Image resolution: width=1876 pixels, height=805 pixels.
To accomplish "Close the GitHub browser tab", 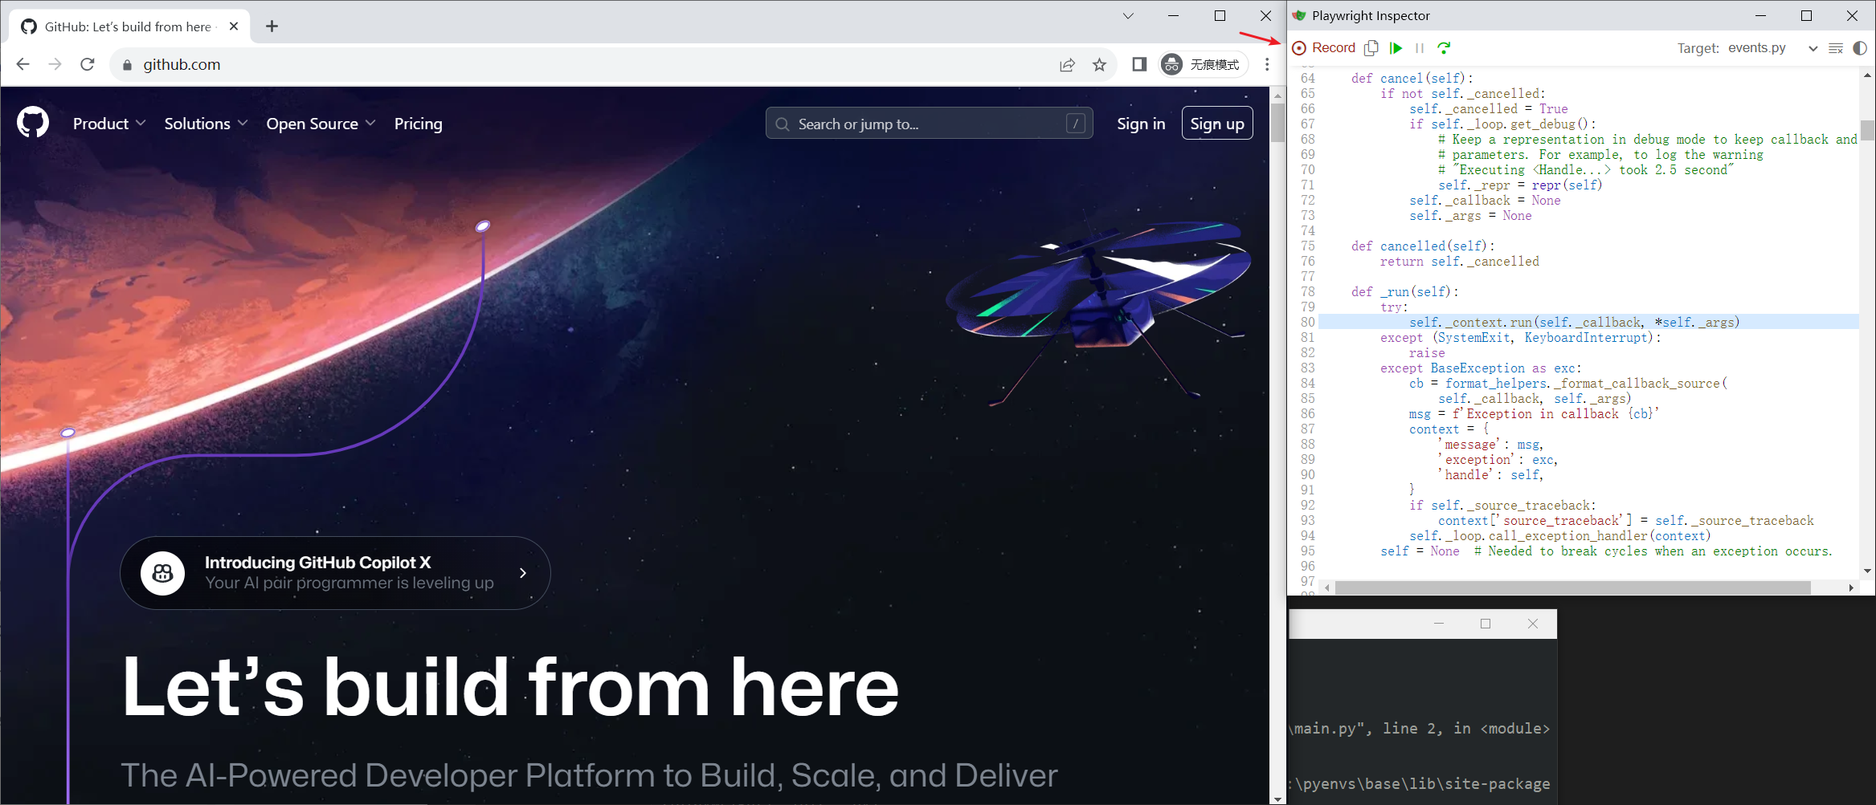I will 234,26.
